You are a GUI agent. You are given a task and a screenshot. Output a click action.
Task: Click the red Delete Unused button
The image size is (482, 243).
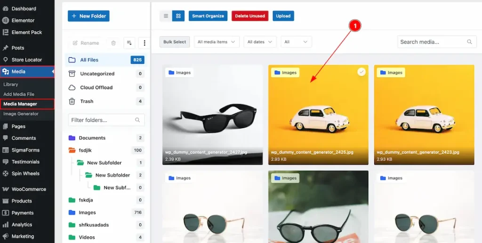pyautogui.click(x=250, y=16)
